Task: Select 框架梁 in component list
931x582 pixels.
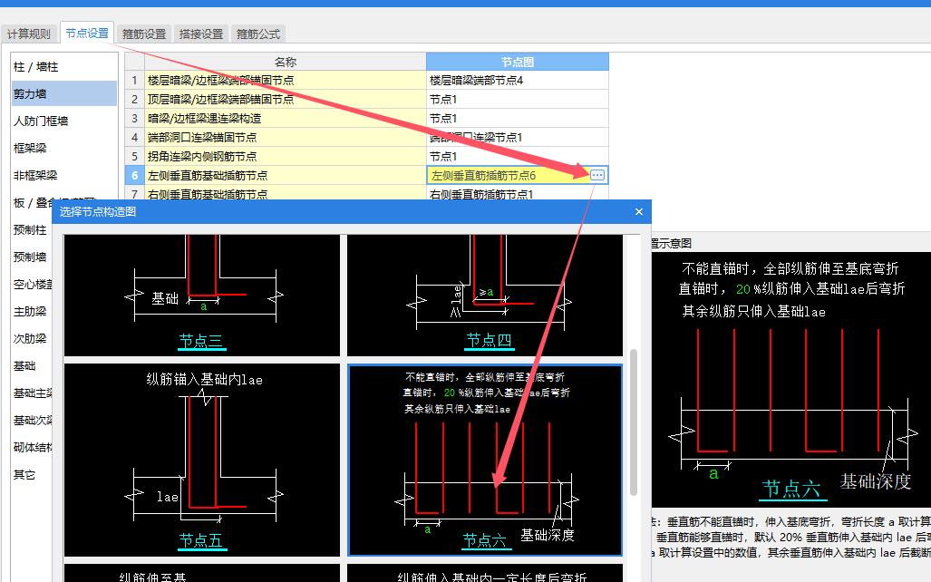Action: click(x=64, y=148)
